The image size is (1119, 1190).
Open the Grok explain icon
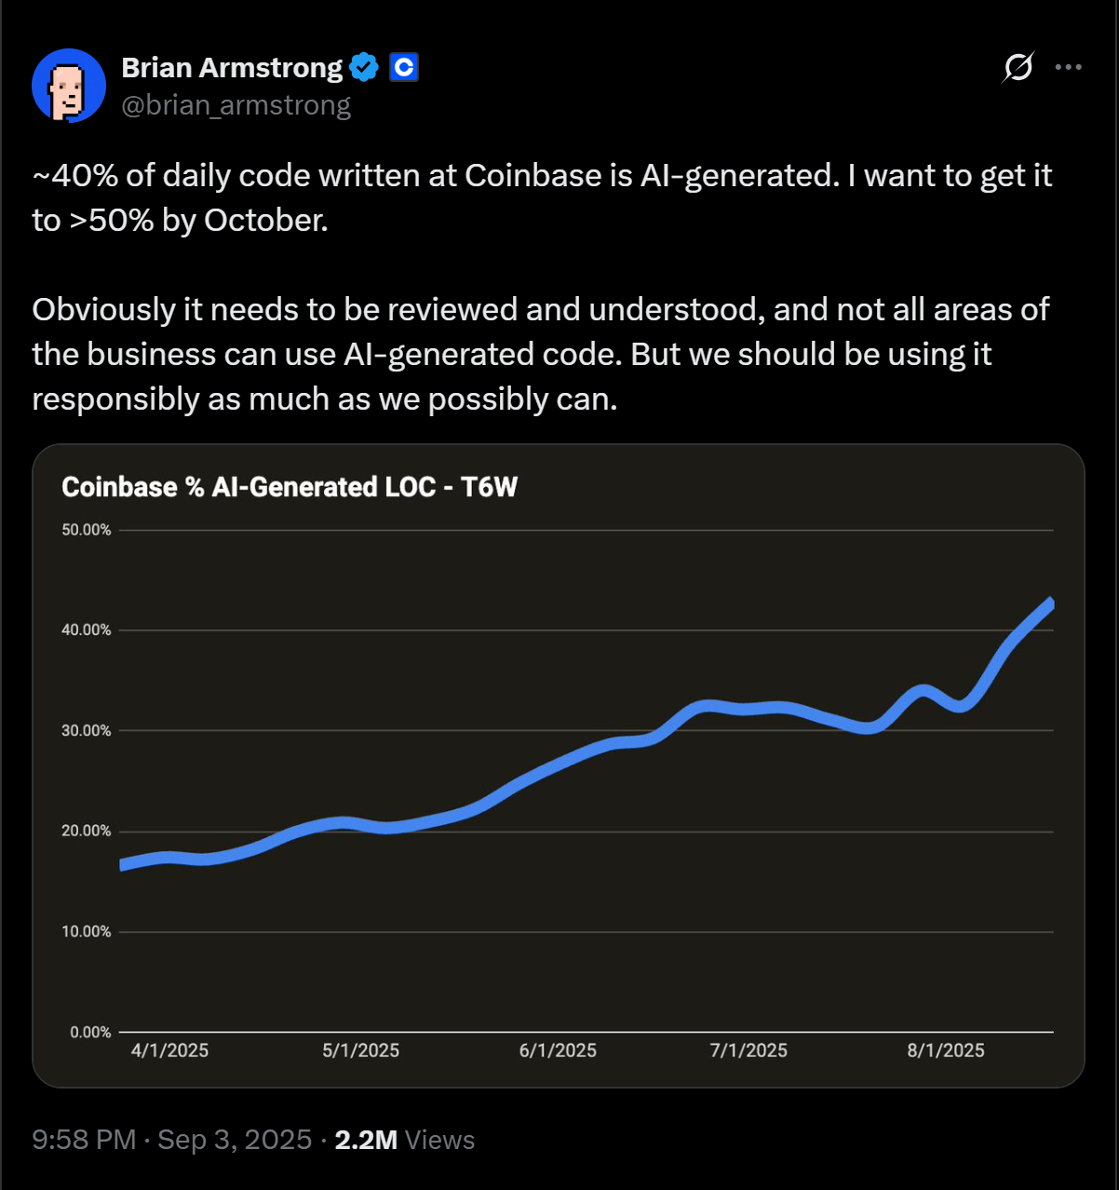point(1018,68)
